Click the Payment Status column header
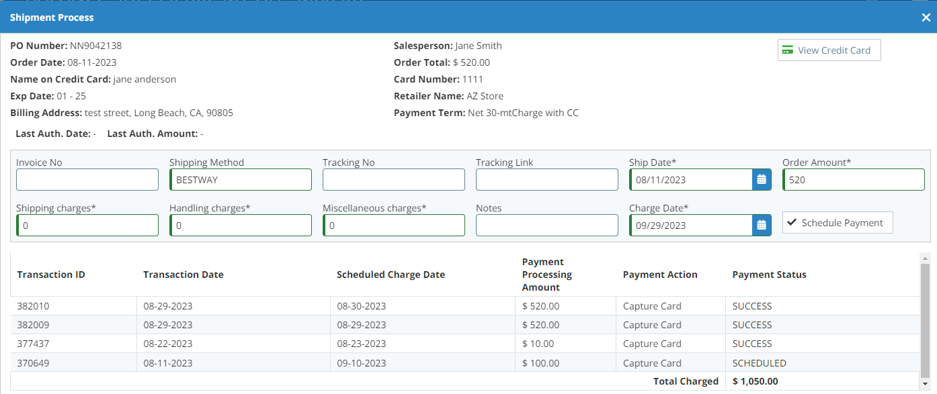This screenshot has height=394, width=937. [769, 275]
